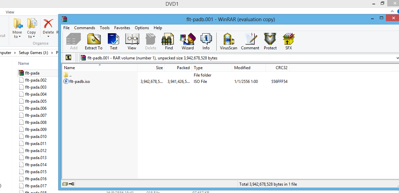Open the Tools menu

coord(104,28)
